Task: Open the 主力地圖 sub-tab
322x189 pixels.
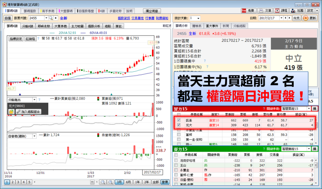Action: pyautogui.click(x=77, y=26)
